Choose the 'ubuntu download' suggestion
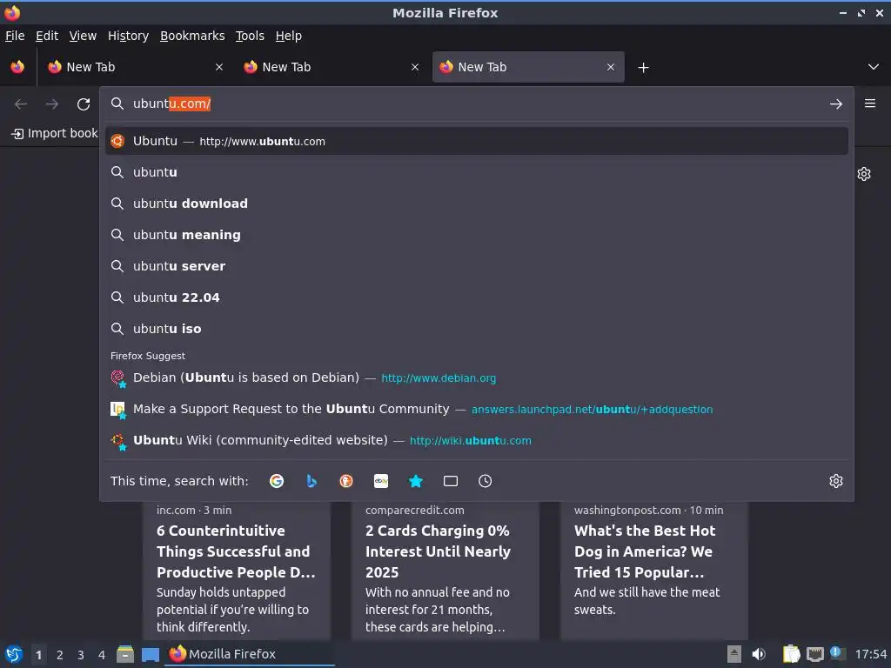This screenshot has width=891, height=668. [x=476, y=204]
